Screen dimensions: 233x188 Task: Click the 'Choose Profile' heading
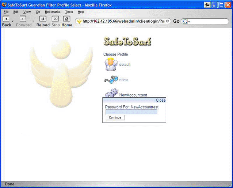116,54
